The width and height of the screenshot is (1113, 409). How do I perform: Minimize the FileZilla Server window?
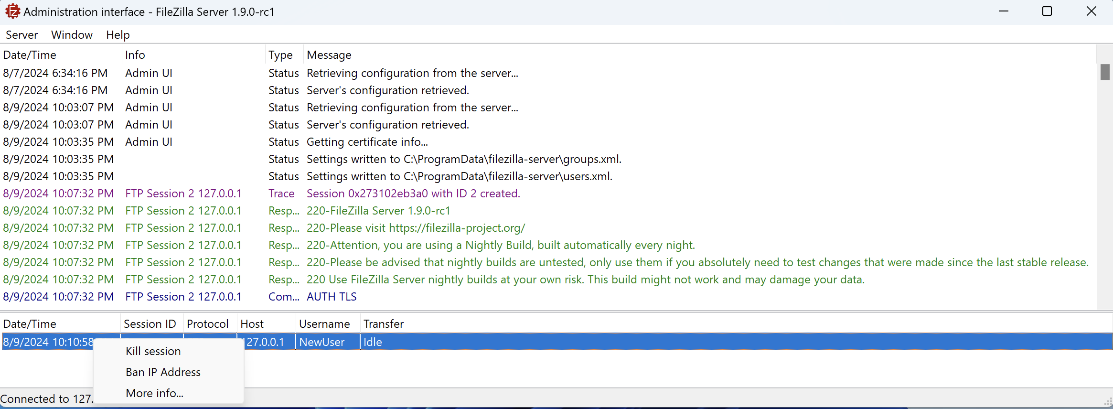point(1004,11)
